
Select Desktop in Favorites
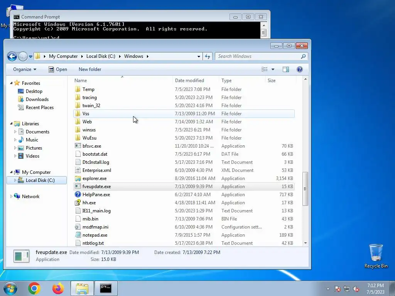click(x=34, y=91)
